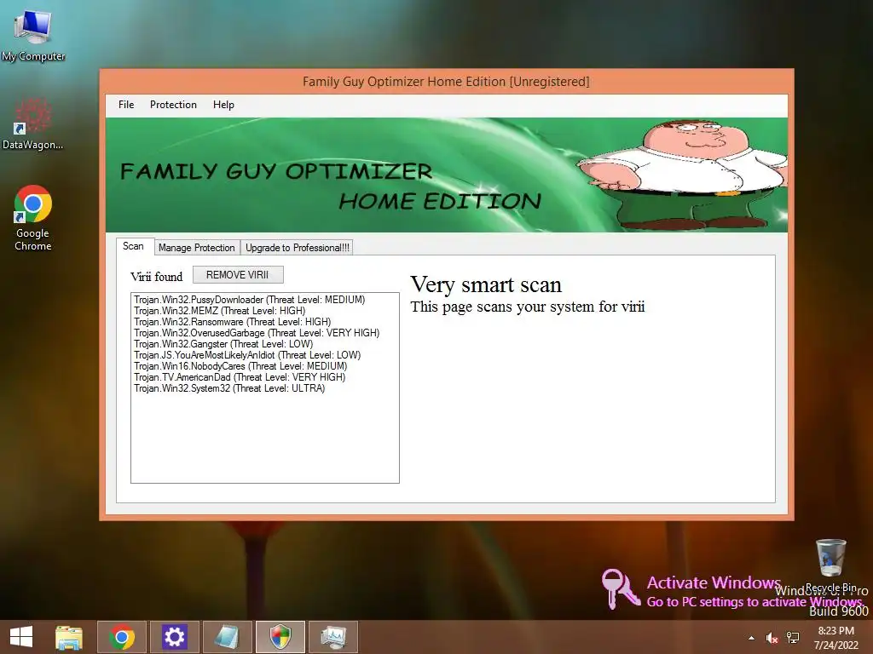
Task: Open the taskbar clock showing 8:23 PM
Action: pyautogui.click(x=835, y=637)
